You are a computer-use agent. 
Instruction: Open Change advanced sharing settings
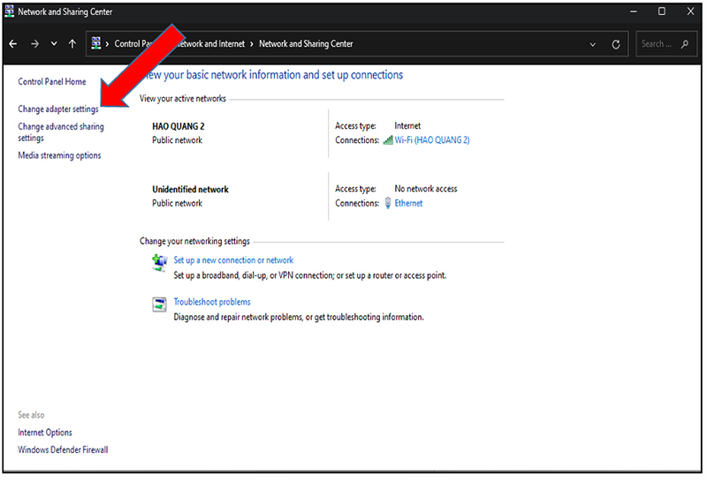(61, 132)
